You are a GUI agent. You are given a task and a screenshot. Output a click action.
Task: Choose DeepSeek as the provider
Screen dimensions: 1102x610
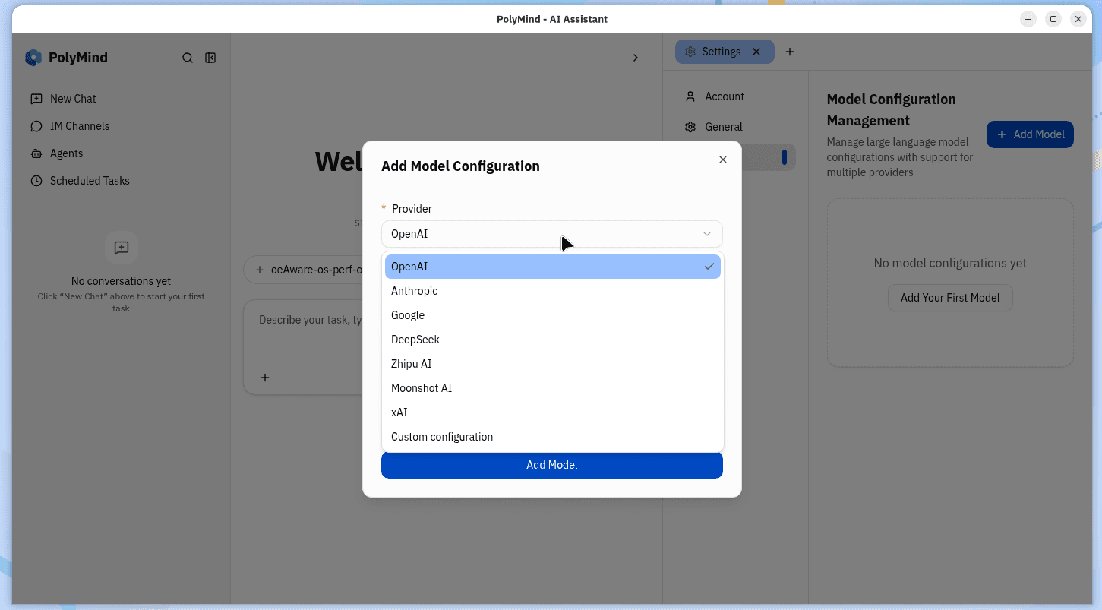coord(553,340)
